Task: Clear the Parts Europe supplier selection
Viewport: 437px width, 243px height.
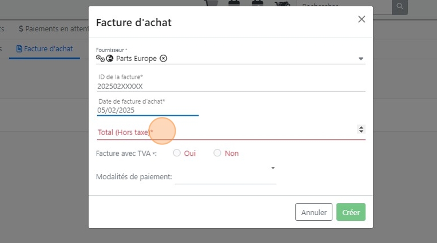Action: pyautogui.click(x=164, y=58)
